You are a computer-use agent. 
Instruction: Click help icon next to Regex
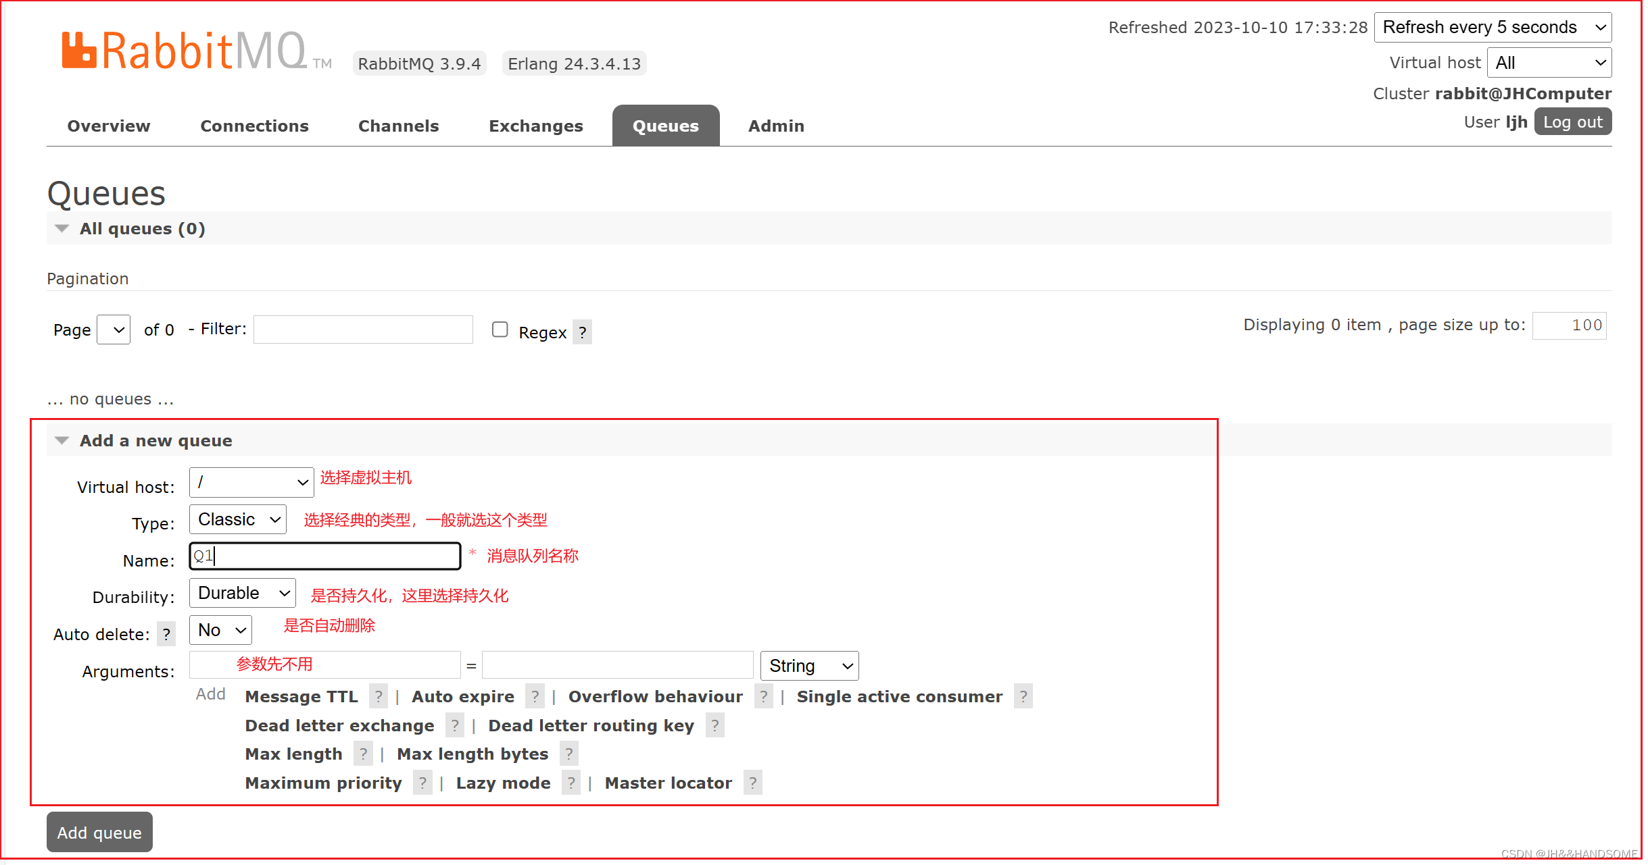(582, 332)
